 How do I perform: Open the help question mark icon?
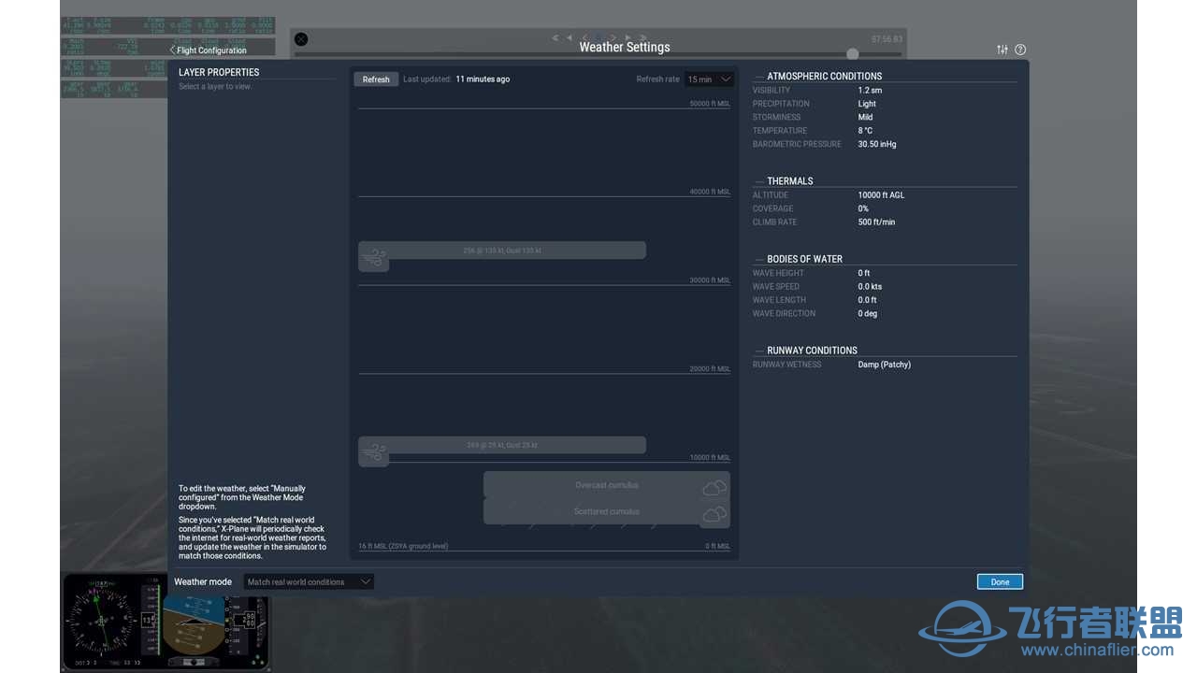pyautogui.click(x=1020, y=50)
